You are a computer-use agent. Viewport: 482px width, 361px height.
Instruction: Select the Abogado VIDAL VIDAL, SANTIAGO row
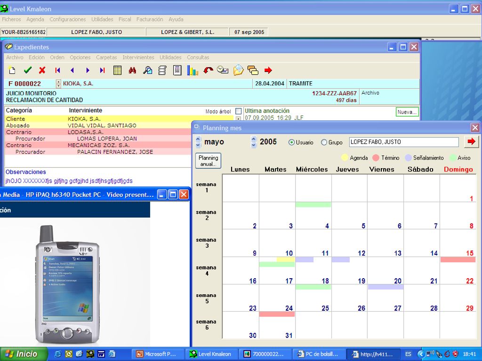[98, 125]
